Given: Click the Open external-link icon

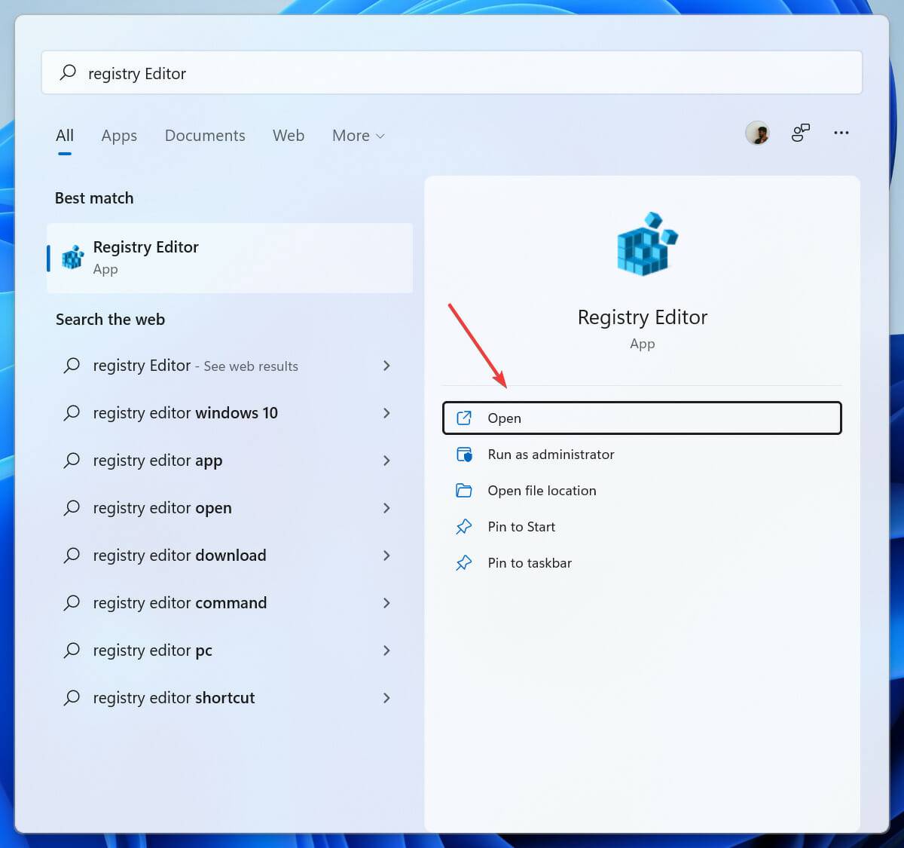Looking at the screenshot, I should 464,418.
